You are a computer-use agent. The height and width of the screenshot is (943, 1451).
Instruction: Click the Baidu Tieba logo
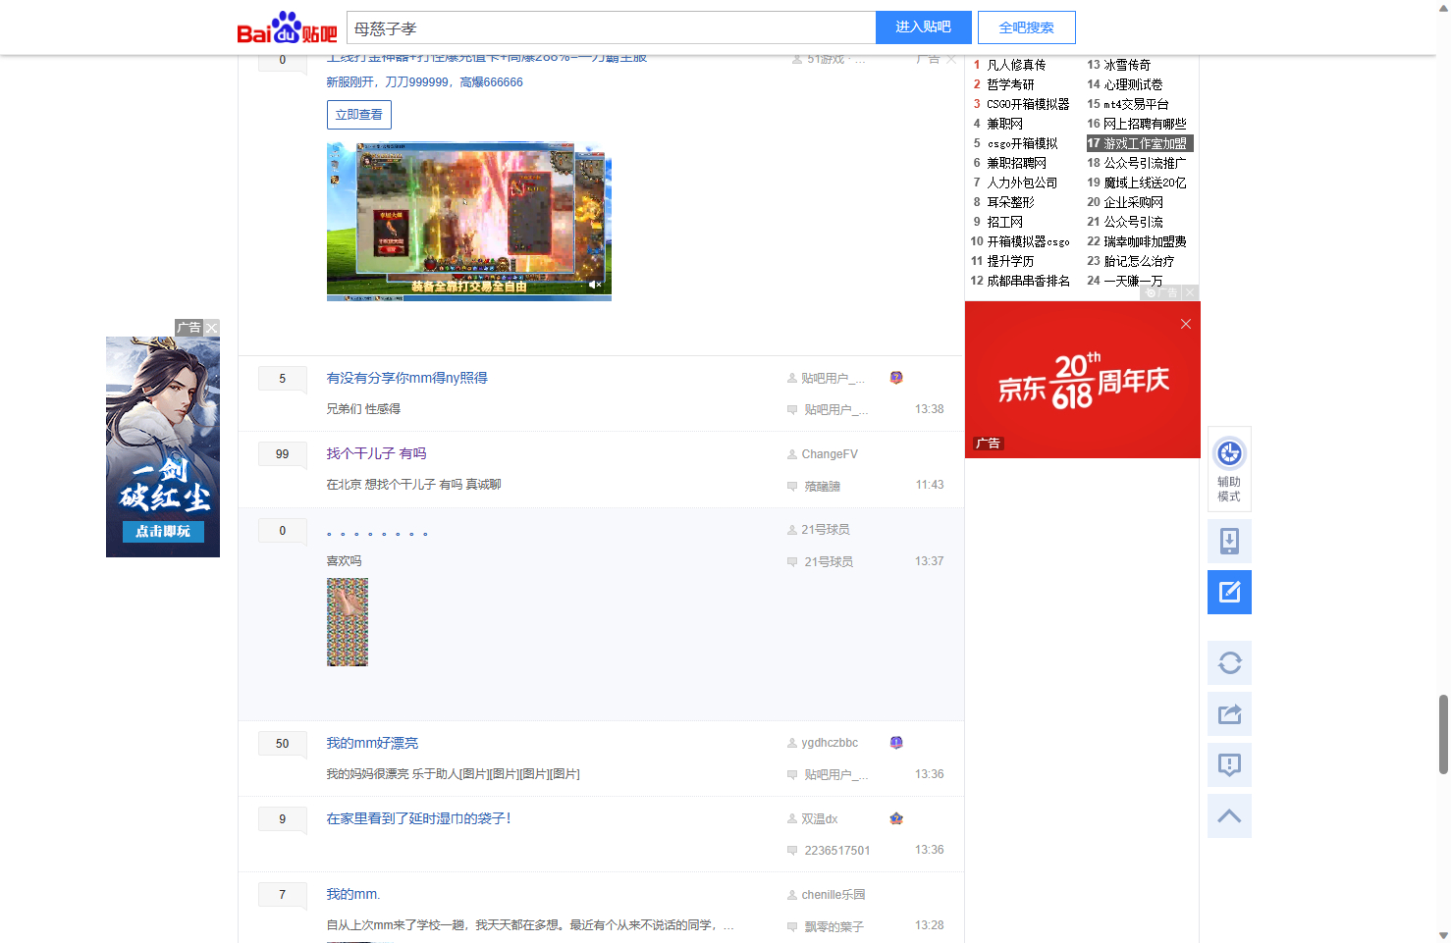click(287, 27)
